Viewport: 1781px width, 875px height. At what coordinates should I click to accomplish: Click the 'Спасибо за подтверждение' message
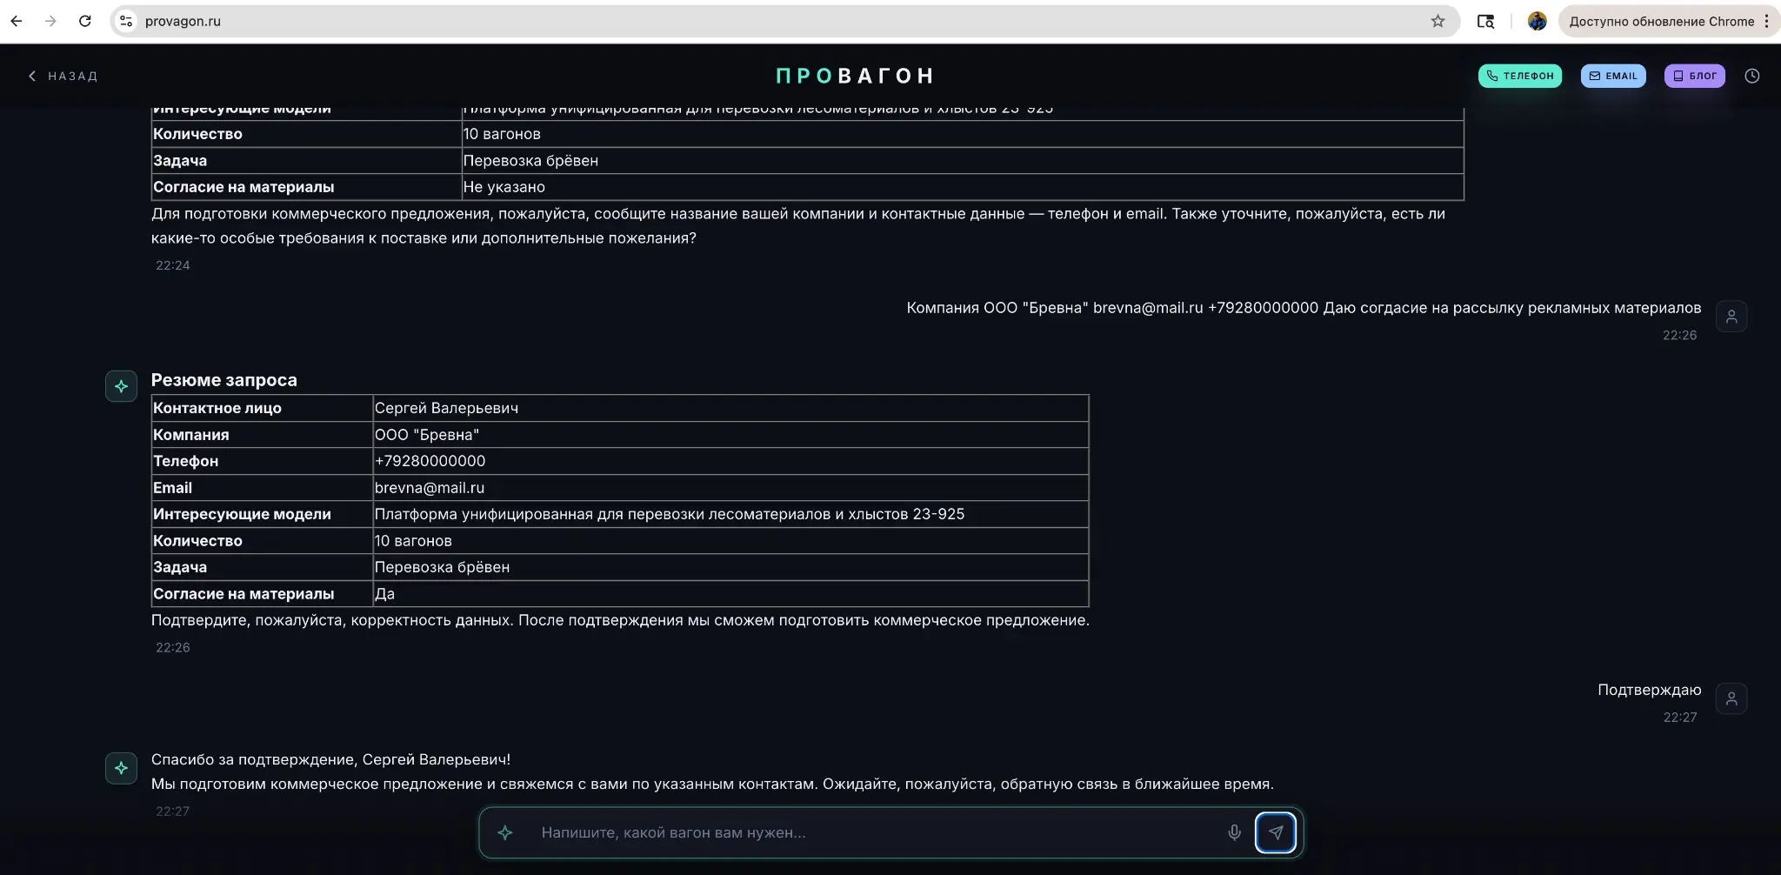click(330, 759)
